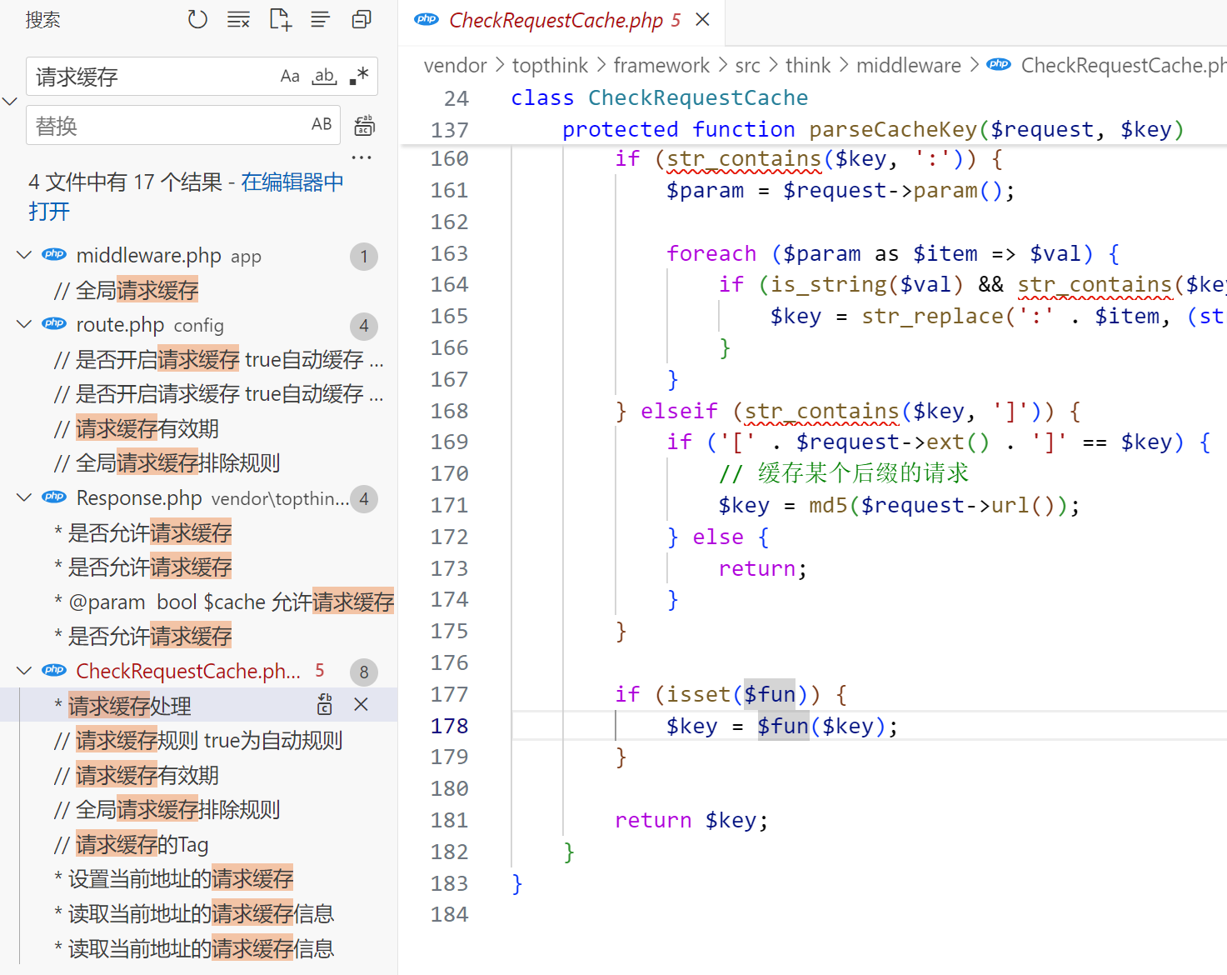
Task: Click PHP icon on editor tab
Action: (426, 19)
